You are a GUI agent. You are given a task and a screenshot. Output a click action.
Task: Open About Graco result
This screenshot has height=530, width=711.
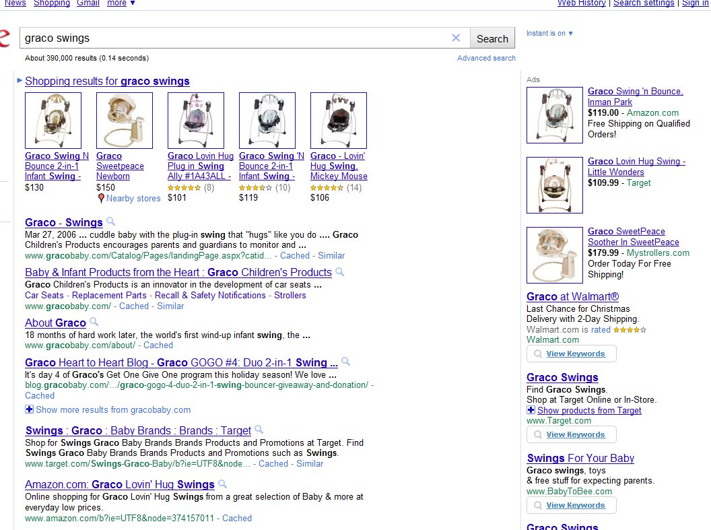(55, 323)
